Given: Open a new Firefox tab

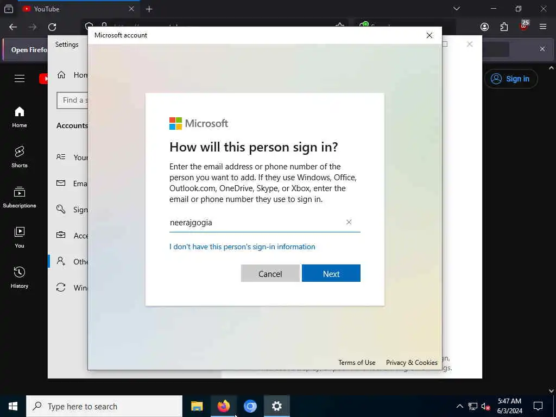Looking at the screenshot, I should (149, 9).
